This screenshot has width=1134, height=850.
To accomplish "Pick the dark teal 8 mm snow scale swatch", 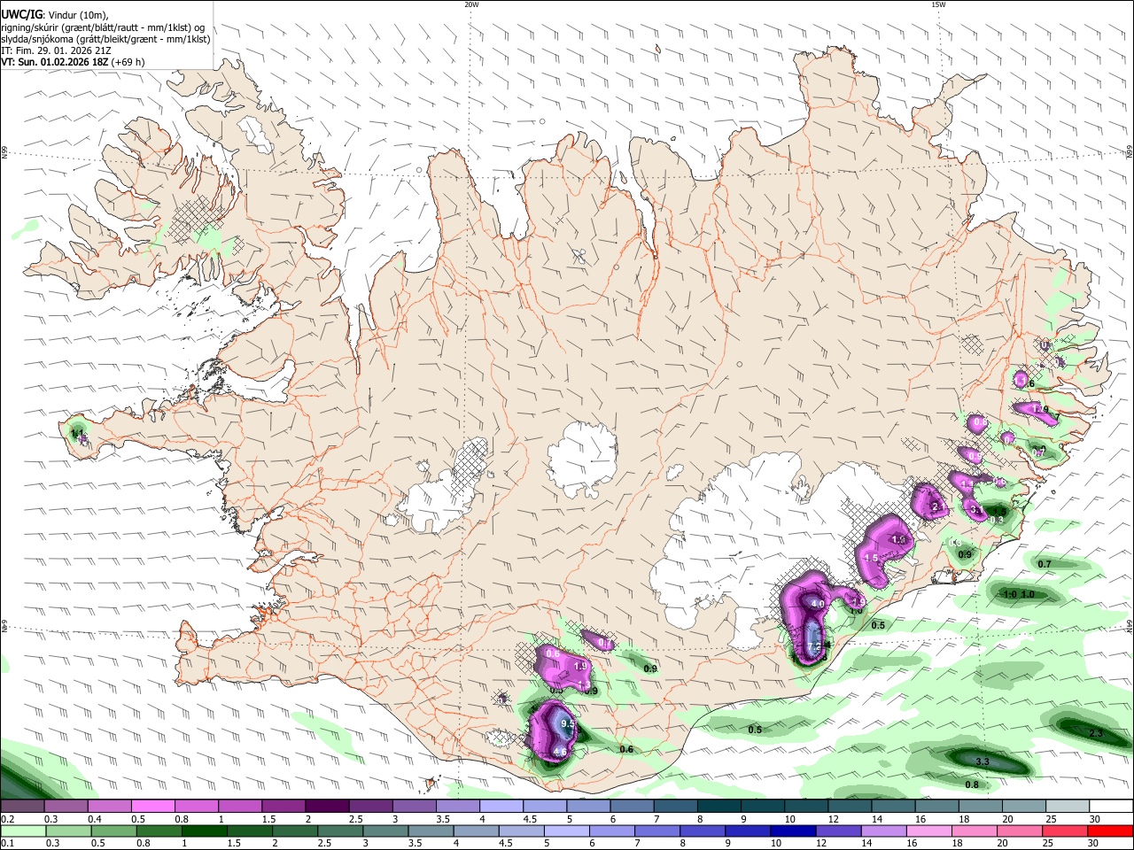I will click(719, 807).
